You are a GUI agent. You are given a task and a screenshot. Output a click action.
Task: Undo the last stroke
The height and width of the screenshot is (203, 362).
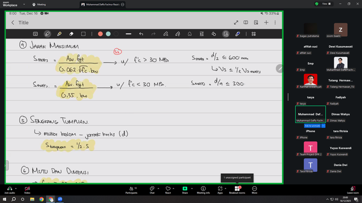(141, 34)
